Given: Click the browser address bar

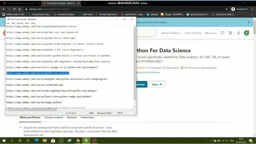Looking at the screenshot, I should click(x=124, y=9).
